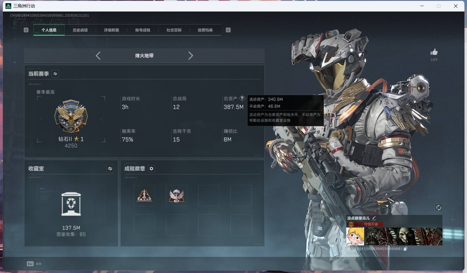The width and height of the screenshot is (467, 273).
Task: Click the 不动资产: 46.6M tooltip line
Action: [x=265, y=106]
